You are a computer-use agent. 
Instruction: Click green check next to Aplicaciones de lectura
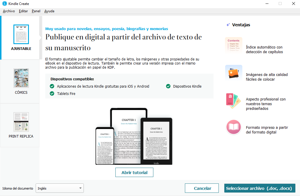(52, 86)
